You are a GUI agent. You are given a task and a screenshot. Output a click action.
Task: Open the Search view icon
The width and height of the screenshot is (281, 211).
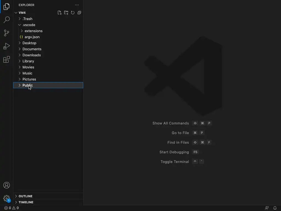(7, 20)
